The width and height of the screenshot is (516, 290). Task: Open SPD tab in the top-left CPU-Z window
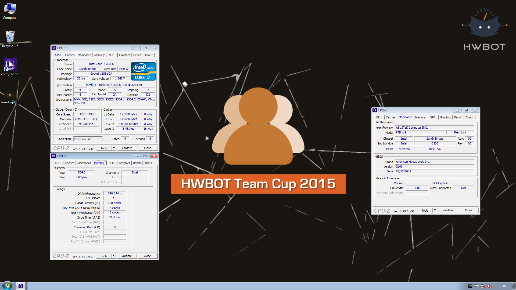112,55
